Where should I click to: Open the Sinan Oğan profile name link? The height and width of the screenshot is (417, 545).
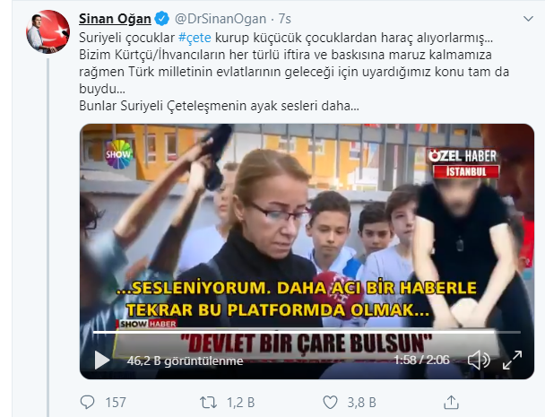pos(115,19)
